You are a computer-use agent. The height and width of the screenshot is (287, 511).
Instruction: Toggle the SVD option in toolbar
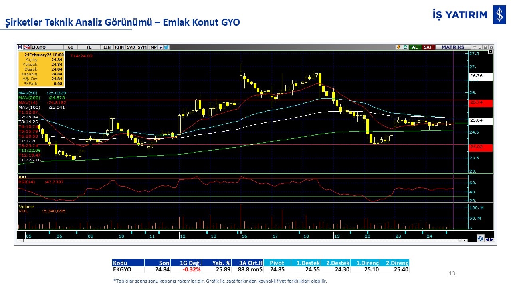(131, 47)
